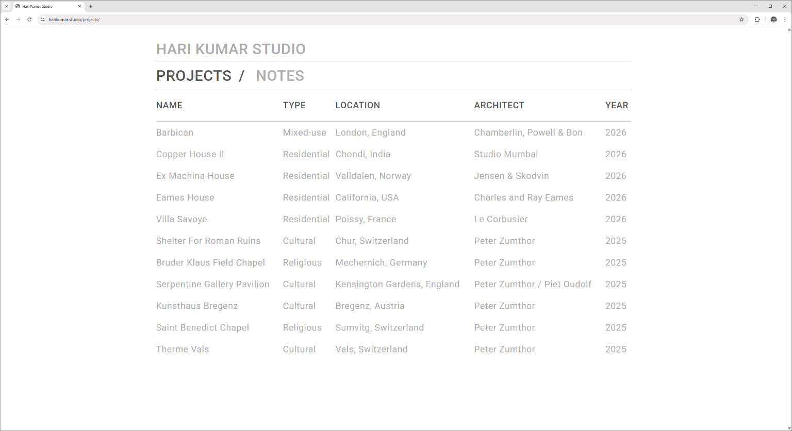Open the browser extensions puzzle icon
792x431 pixels.
pos(757,20)
